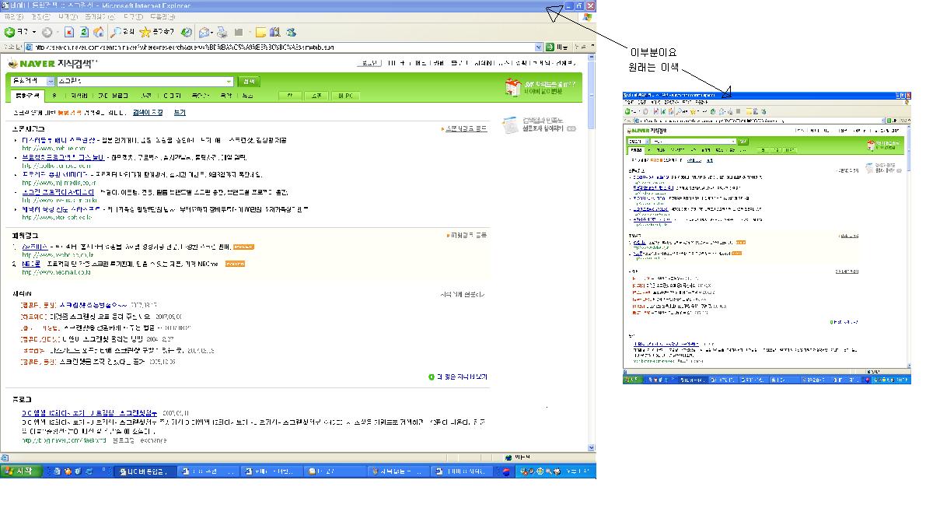Viewport: 926px width, 522px height.
Task: Click the Internet zone globe in status bar
Action: (x=508, y=457)
